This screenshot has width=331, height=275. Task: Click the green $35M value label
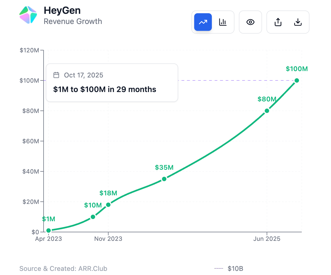[164, 167]
